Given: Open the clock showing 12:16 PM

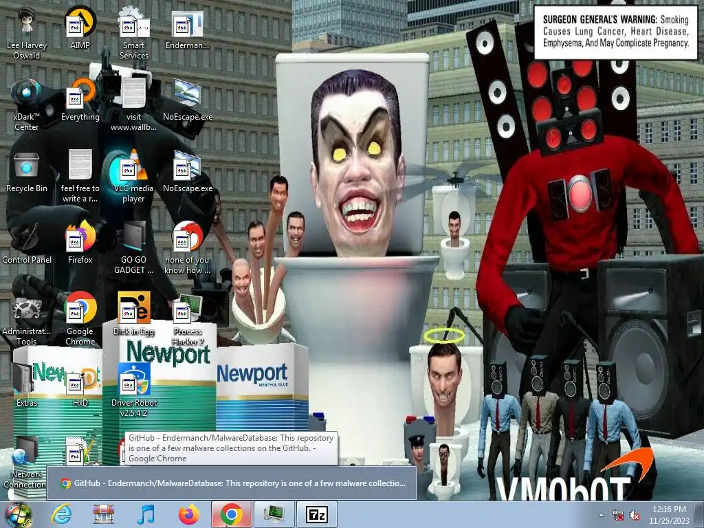Looking at the screenshot, I should point(669,514).
